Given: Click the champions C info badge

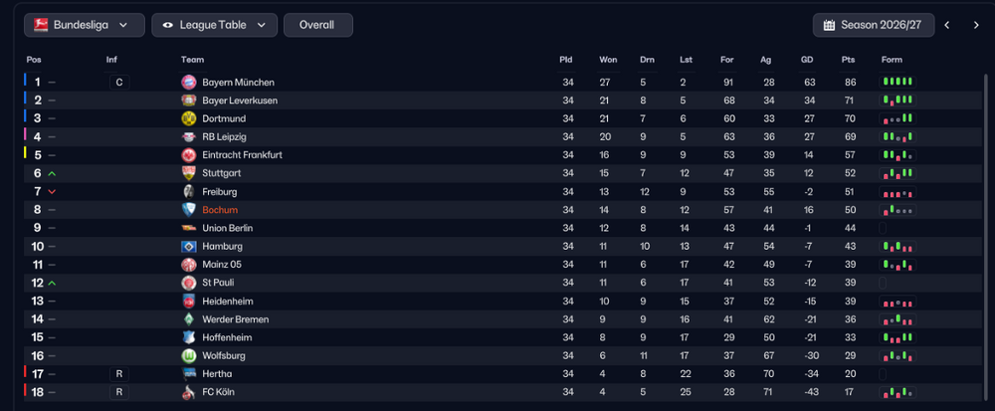Looking at the screenshot, I should point(119,82).
